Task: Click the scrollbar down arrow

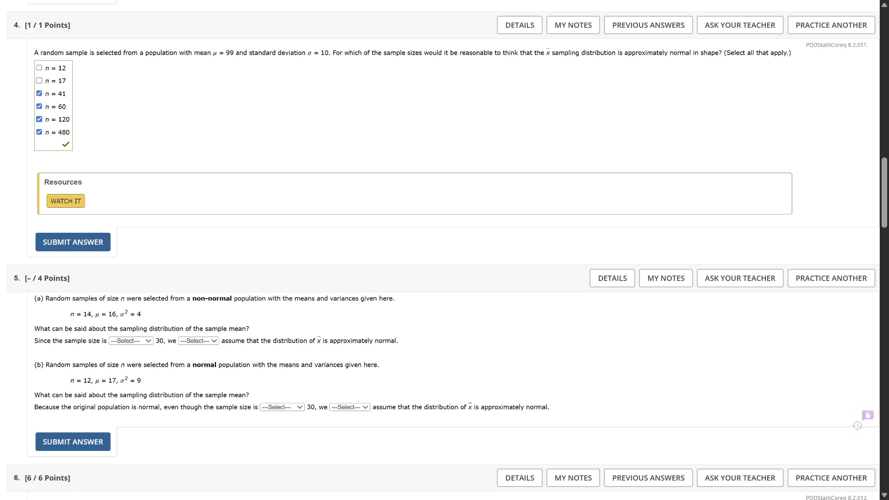Action: point(884,495)
